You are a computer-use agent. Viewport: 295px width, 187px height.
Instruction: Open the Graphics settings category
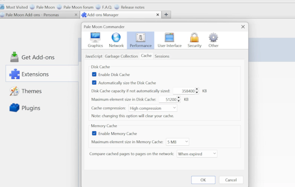pos(95,40)
